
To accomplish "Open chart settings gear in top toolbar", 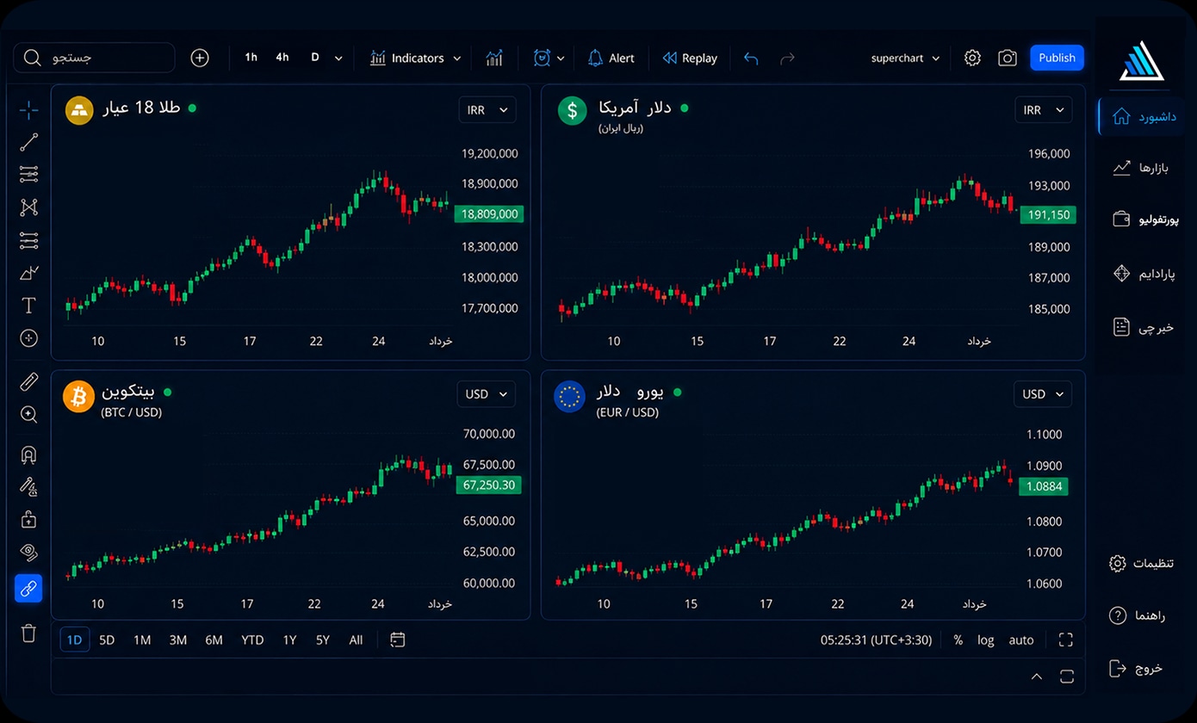I will 972,58.
